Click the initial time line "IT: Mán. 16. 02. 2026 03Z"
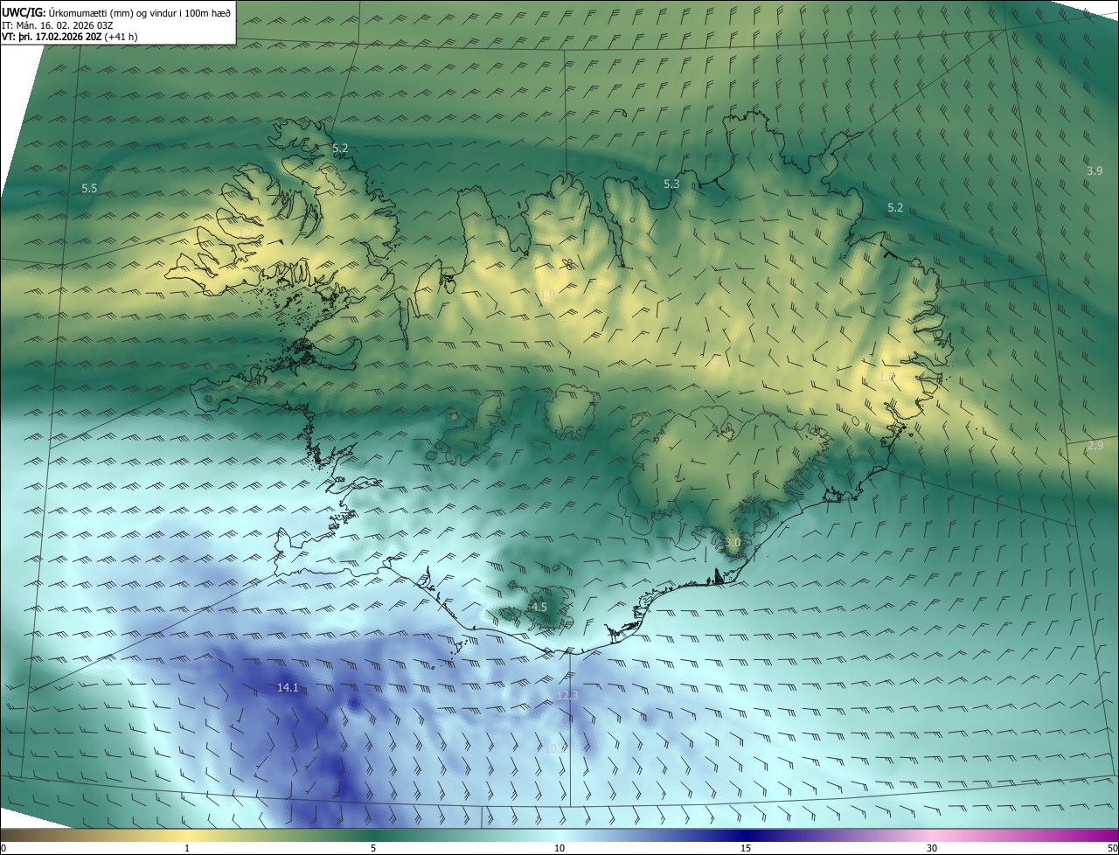 59,25
